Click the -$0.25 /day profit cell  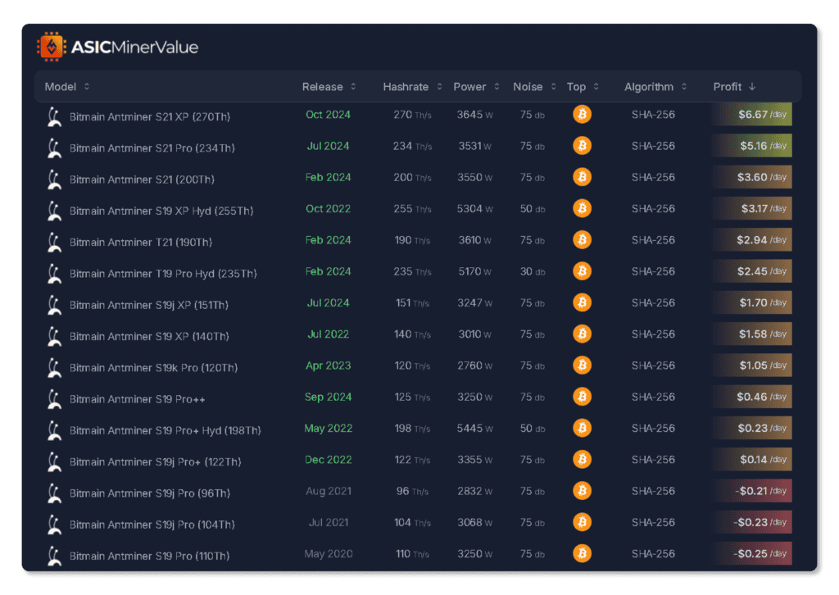tap(752, 553)
